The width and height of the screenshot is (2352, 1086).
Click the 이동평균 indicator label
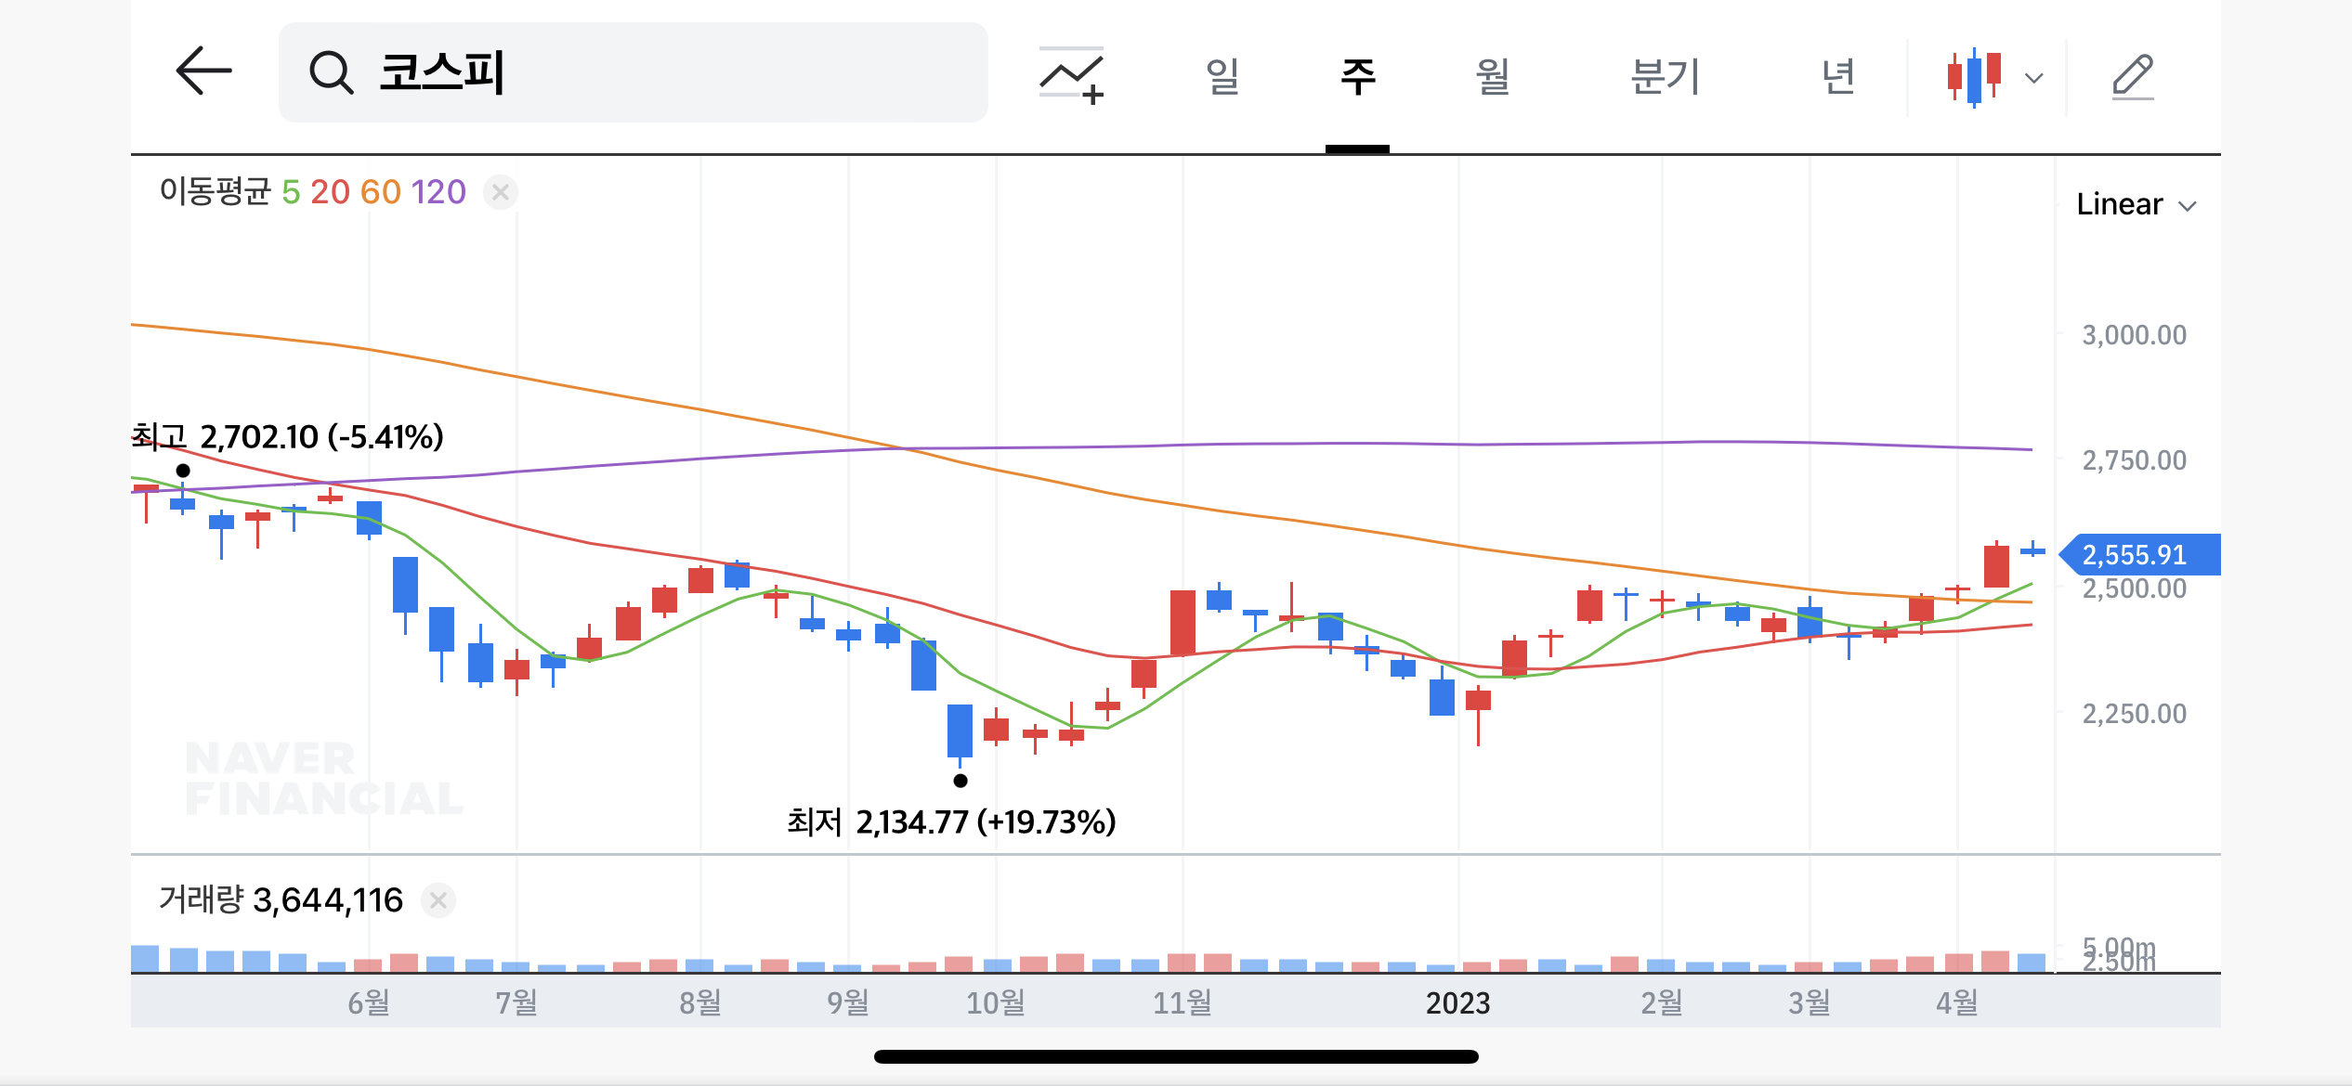click(x=216, y=192)
